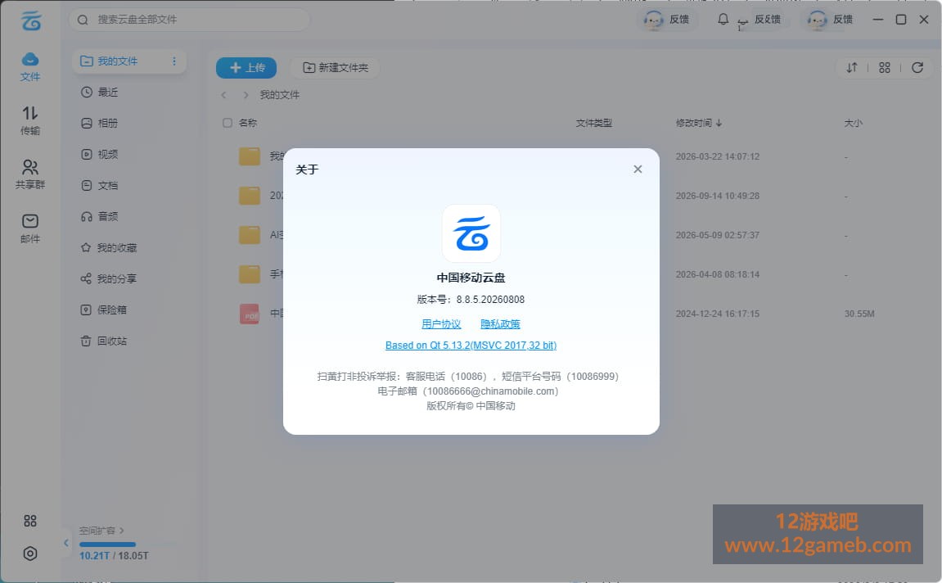Open the 用户协议 link
Image resolution: width=942 pixels, height=583 pixels.
[x=441, y=324]
